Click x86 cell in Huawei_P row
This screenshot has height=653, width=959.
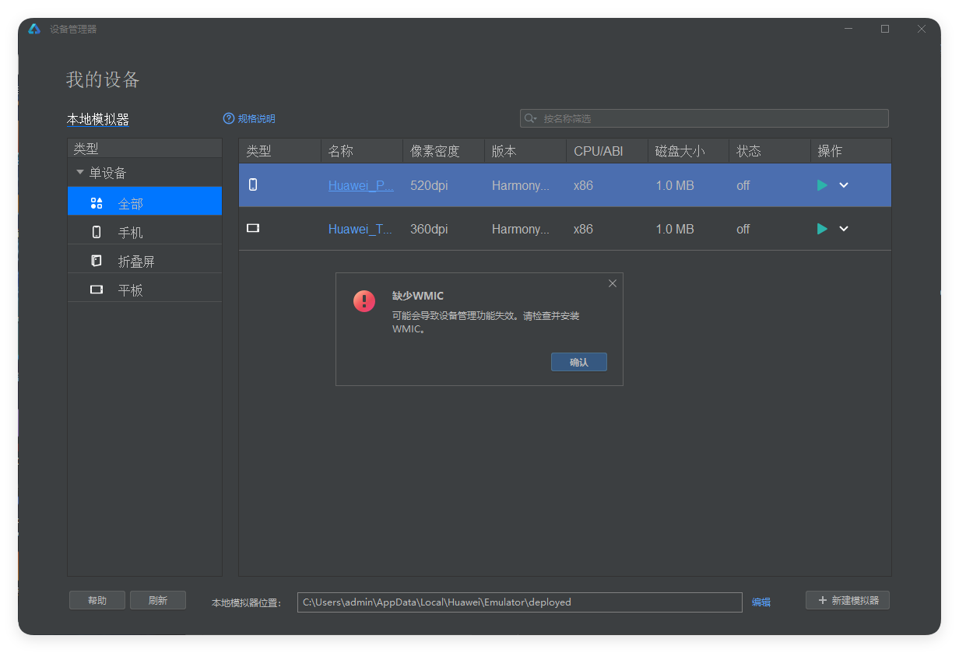pos(583,185)
